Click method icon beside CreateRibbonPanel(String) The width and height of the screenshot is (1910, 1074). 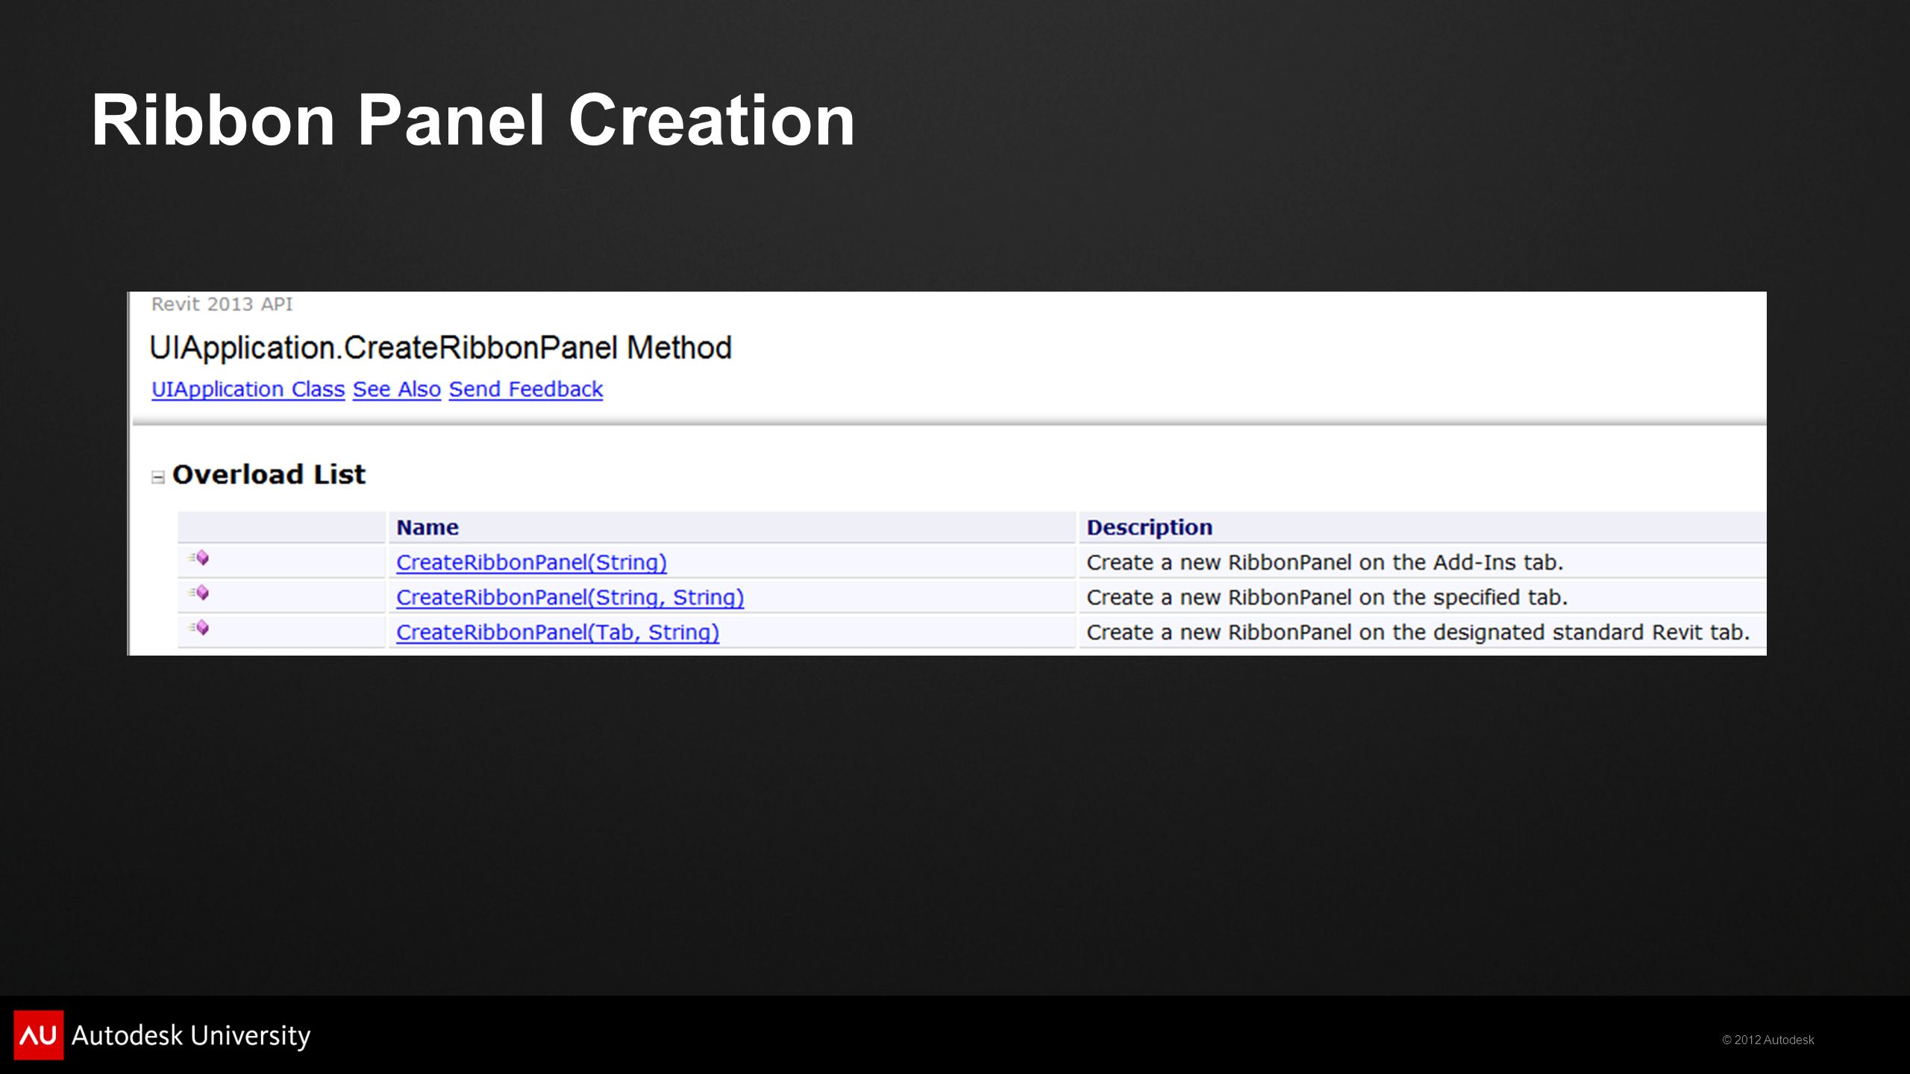coord(198,558)
